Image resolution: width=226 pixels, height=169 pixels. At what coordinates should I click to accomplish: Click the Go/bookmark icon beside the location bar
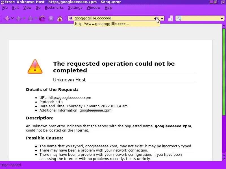[171, 18]
